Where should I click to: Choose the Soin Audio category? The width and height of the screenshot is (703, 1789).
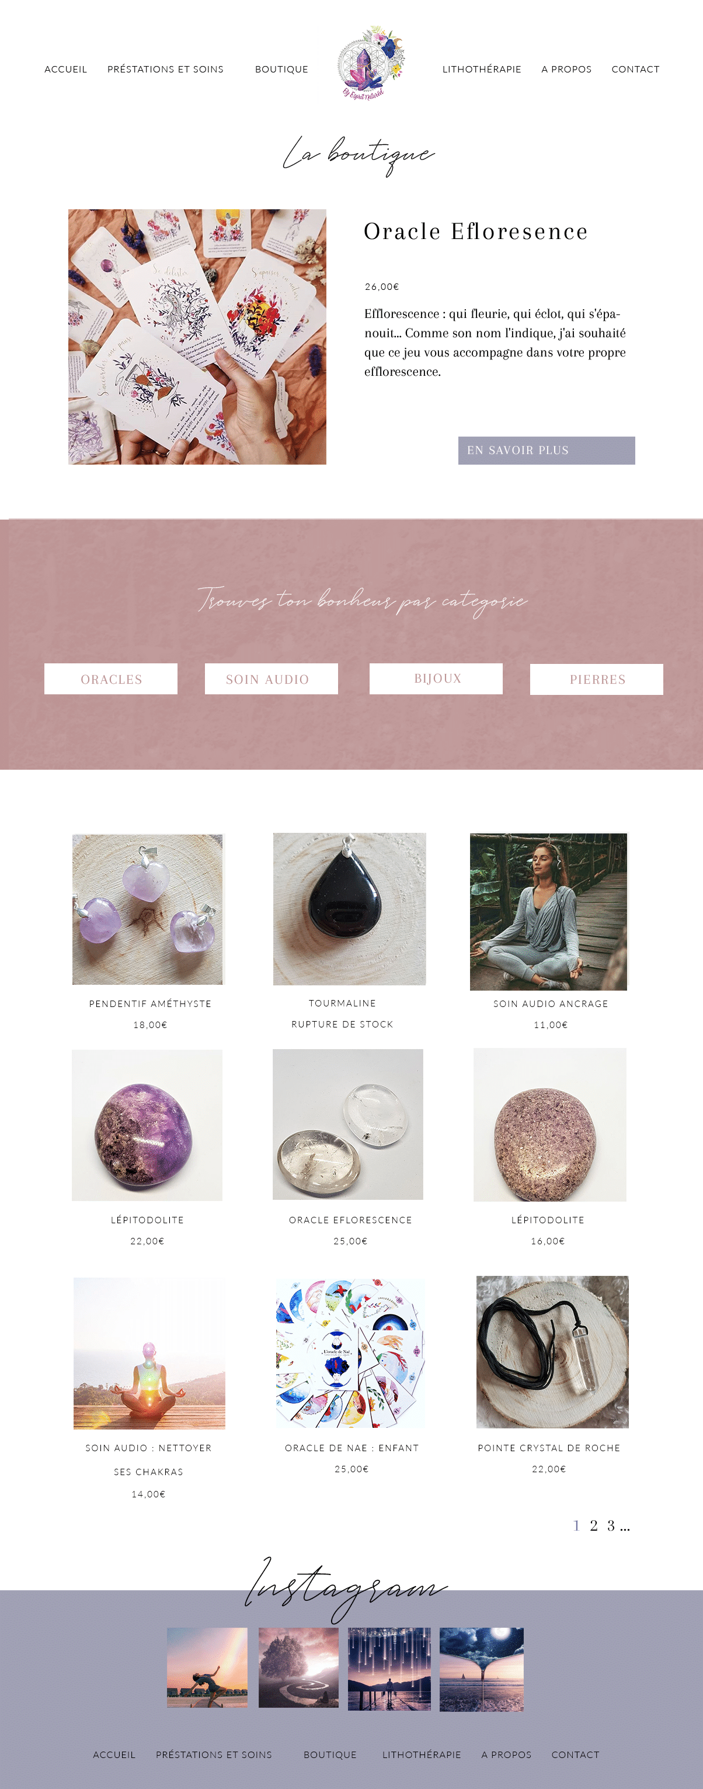(272, 679)
